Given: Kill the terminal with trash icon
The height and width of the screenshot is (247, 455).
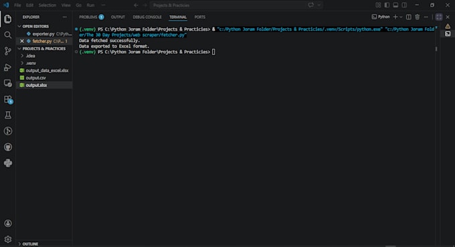Looking at the screenshot, I should pyautogui.click(x=418, y=17).
